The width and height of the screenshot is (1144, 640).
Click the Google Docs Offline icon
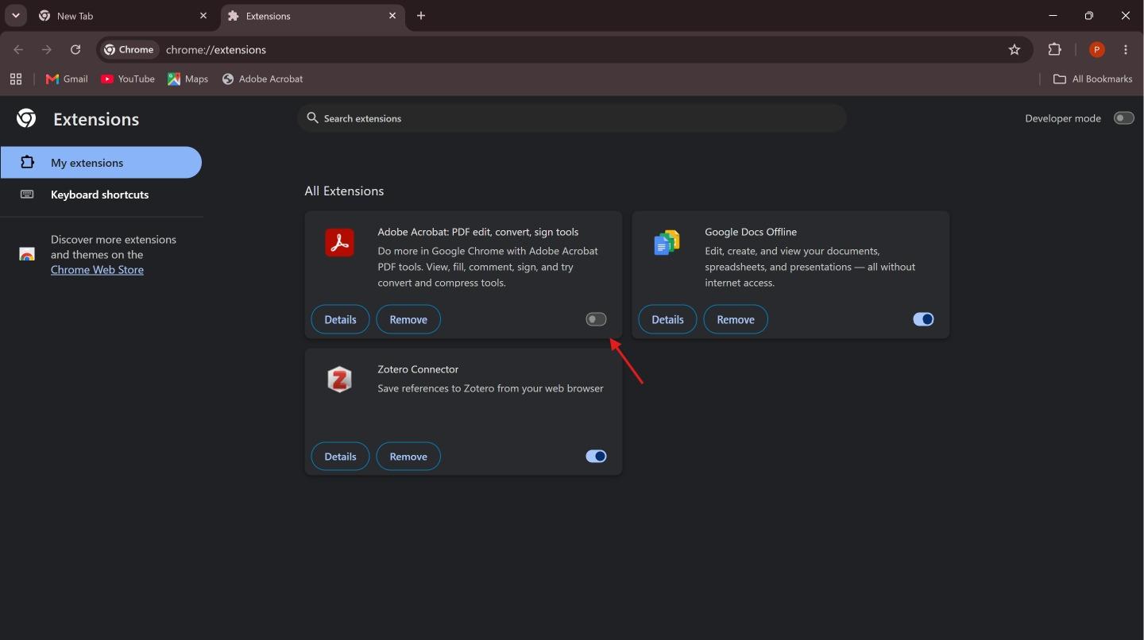coord(667,242)
